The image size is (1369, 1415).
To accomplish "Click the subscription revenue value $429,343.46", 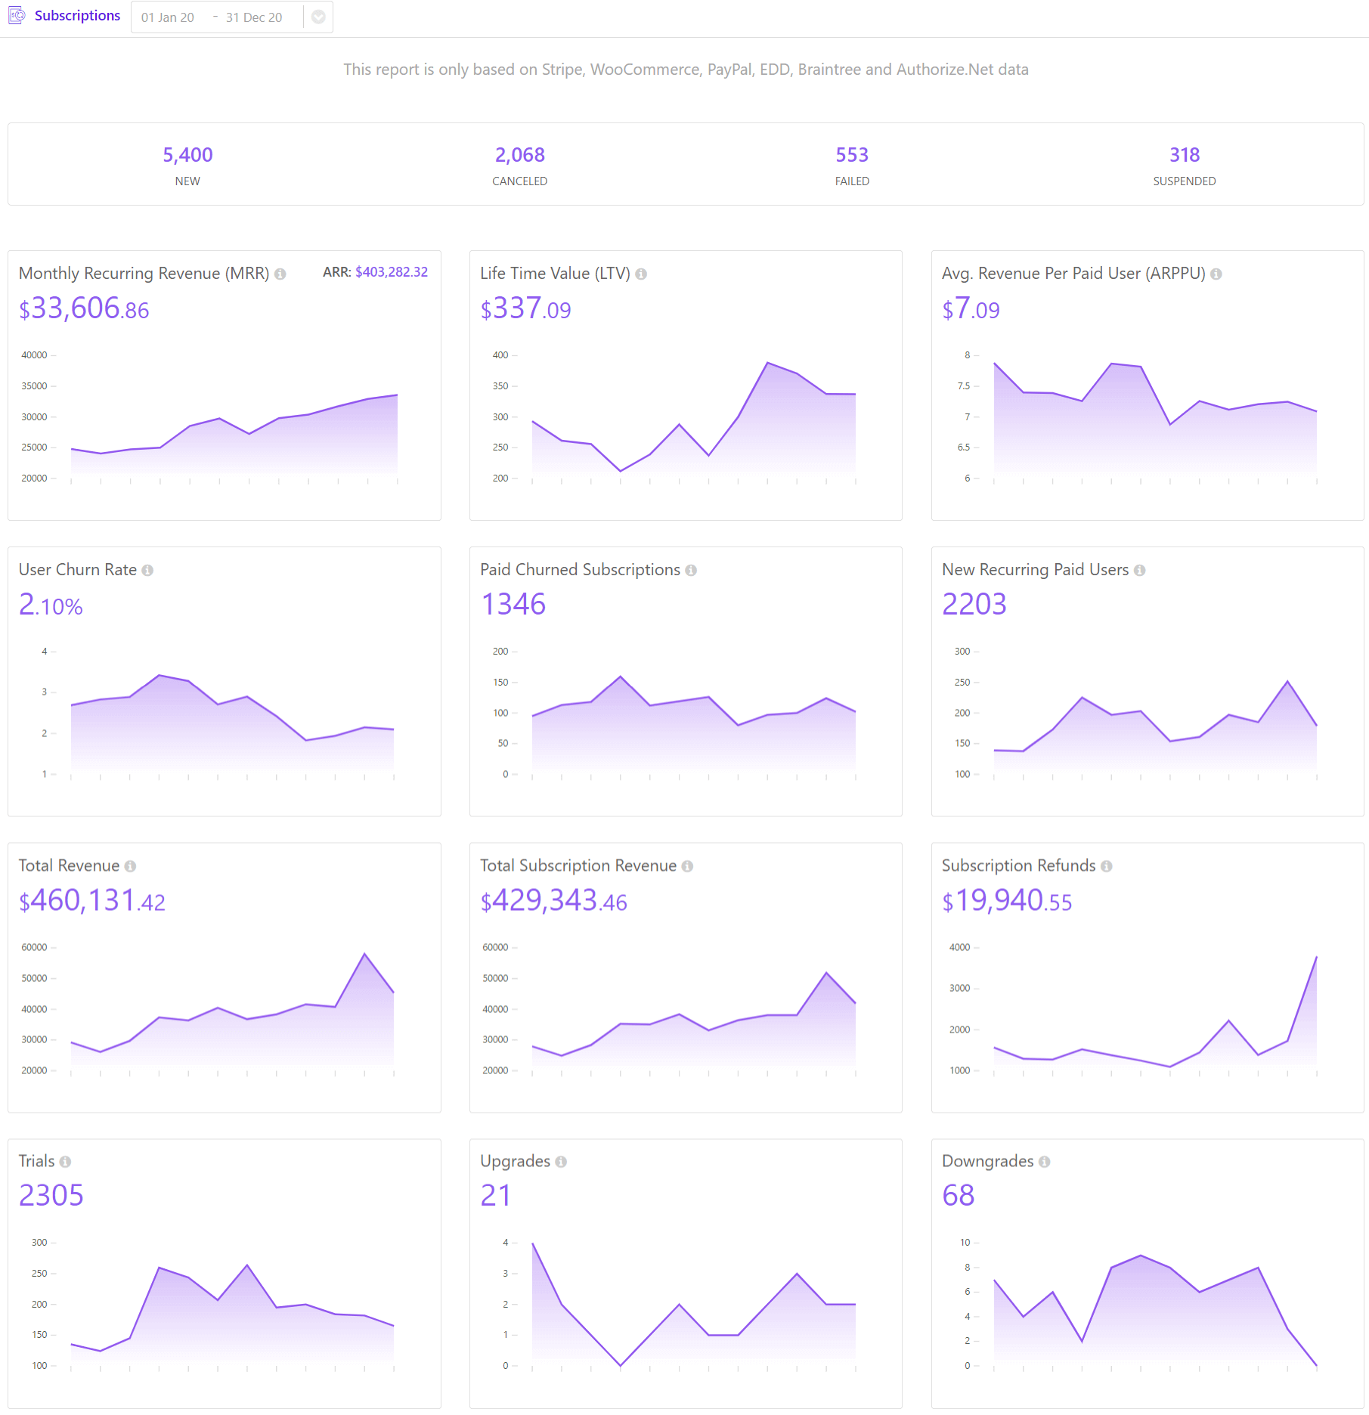I will [554, 900].
